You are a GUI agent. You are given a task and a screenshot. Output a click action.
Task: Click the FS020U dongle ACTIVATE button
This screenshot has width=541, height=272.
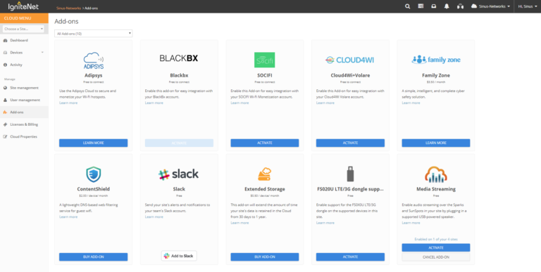[x=350, y=257]
